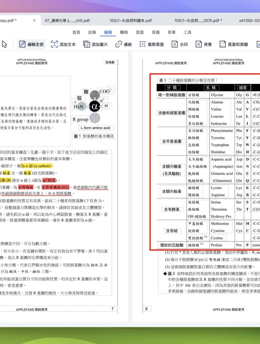
Task: Choose the Add Text (添加文本) tool
Action: point(63,44)
